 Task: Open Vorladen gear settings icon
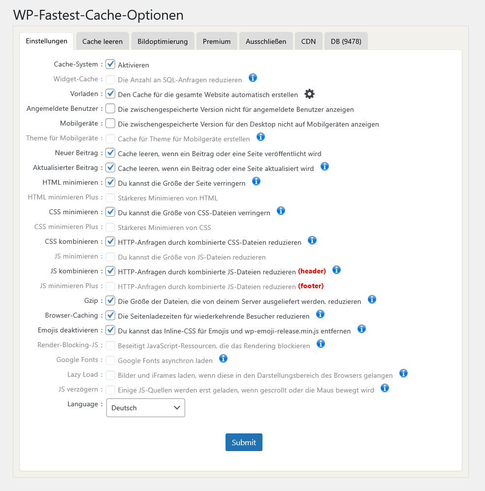[309, 94]
